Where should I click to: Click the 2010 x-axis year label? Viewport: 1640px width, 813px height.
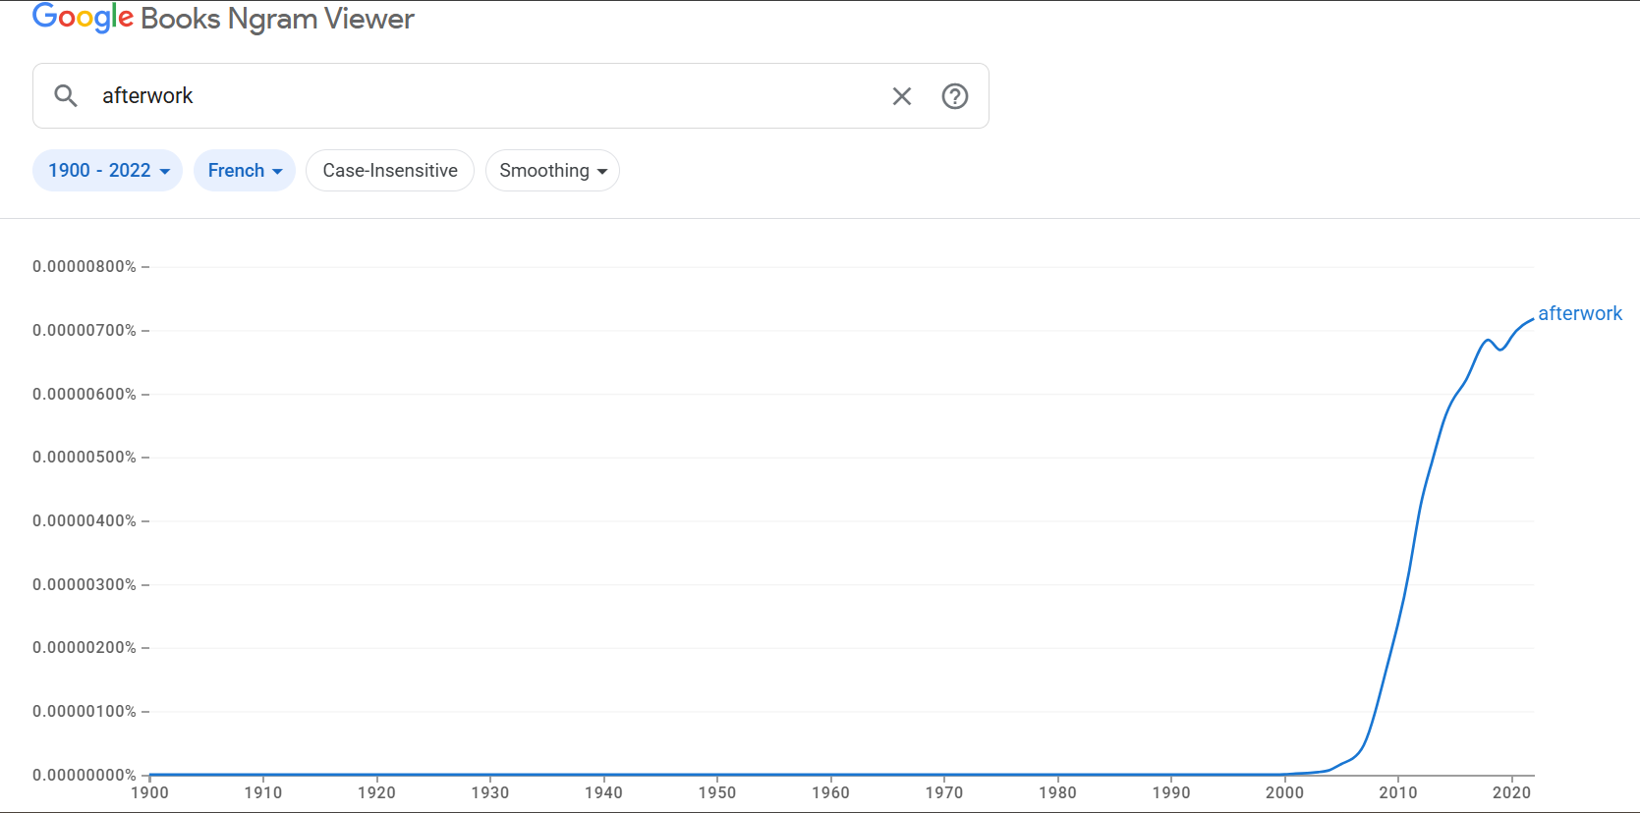pos(1398,793)
